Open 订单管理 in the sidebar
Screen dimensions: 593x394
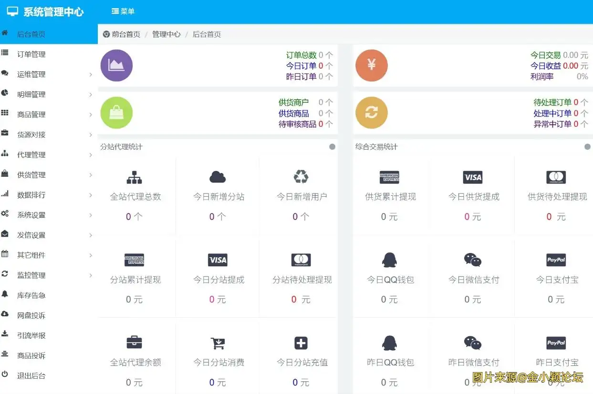click(31, 54)
